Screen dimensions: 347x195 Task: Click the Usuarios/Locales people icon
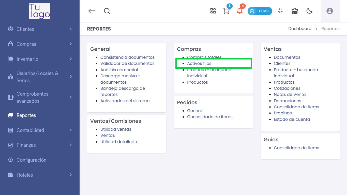coord(10,77)
